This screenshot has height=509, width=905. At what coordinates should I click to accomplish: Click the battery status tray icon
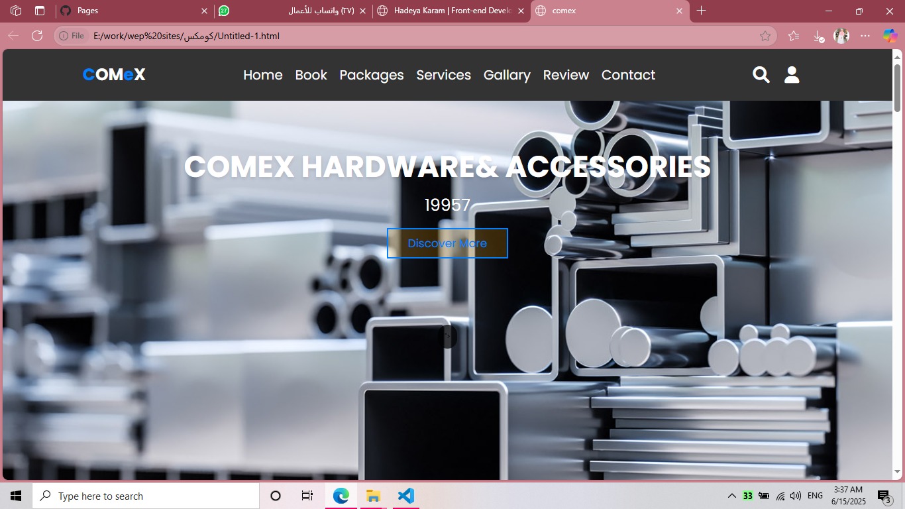tap(764, 496)
